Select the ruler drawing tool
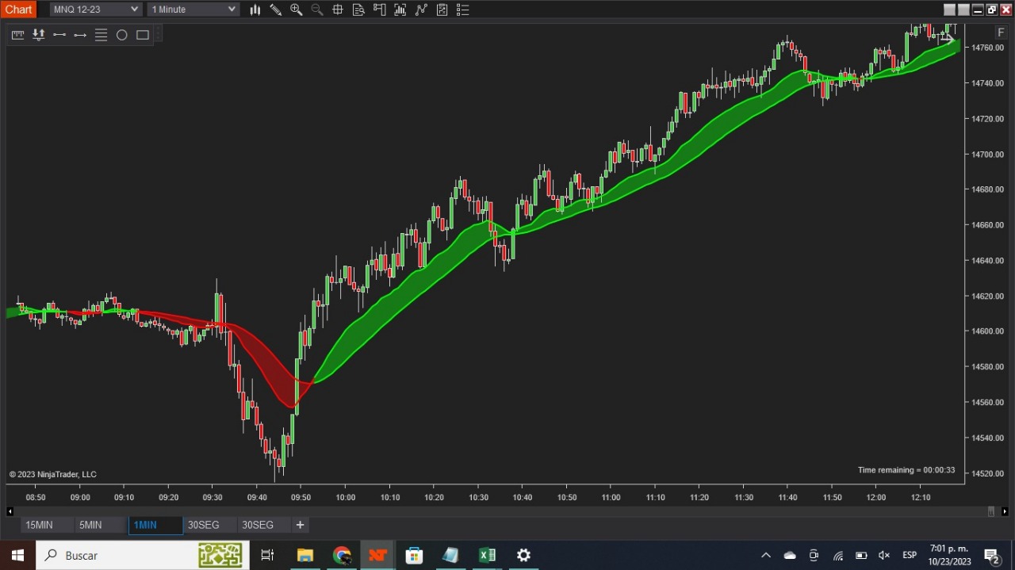 pyautogui.click(x=17, y=35)
